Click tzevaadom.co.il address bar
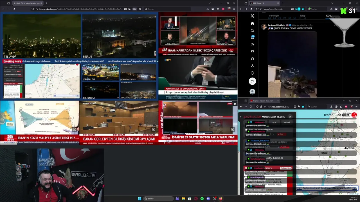The image size is (360, 202). click(x=278, y=107)
